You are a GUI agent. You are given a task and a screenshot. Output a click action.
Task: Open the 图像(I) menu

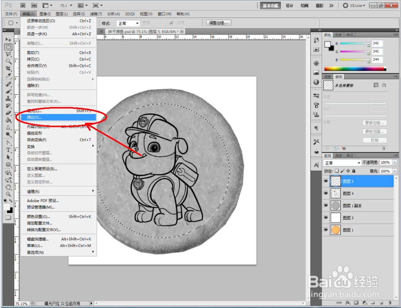tap(45, 14)
